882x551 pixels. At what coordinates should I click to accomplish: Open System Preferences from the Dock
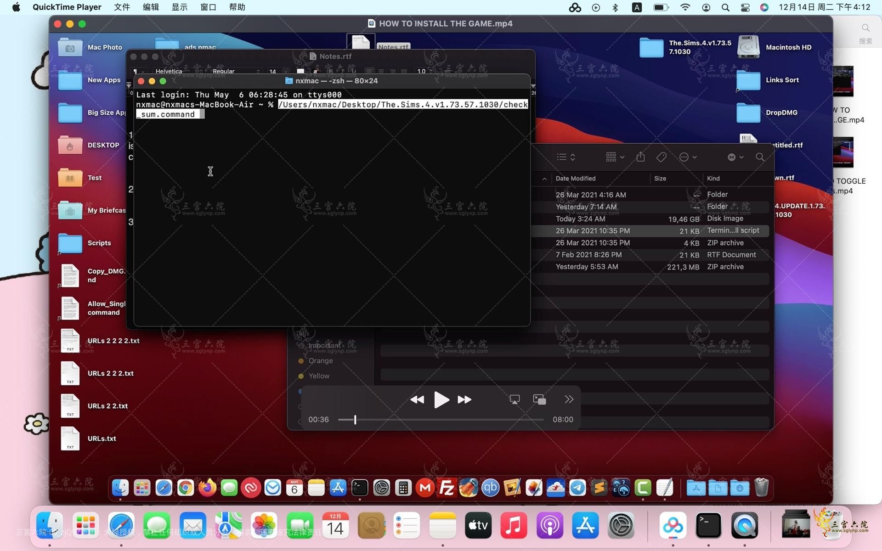pyautogui.click(x=621, y=525)
